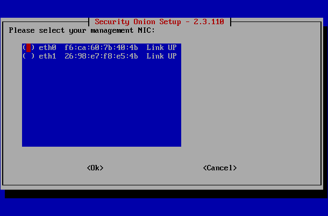Click the eth1 interface name
328x216 pixels.
tap(47, 56)
